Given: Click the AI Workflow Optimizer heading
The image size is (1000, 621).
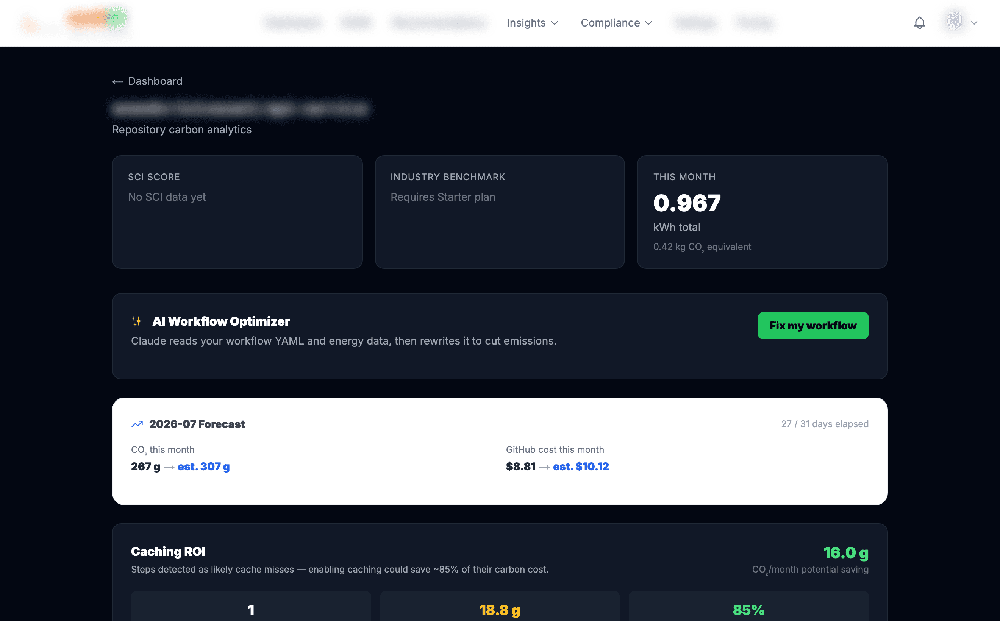Looking at the screenshot, I should (x=221, y=321).
